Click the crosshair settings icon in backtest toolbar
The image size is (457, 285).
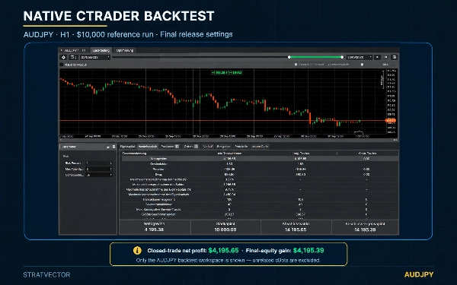pos(64,57)
